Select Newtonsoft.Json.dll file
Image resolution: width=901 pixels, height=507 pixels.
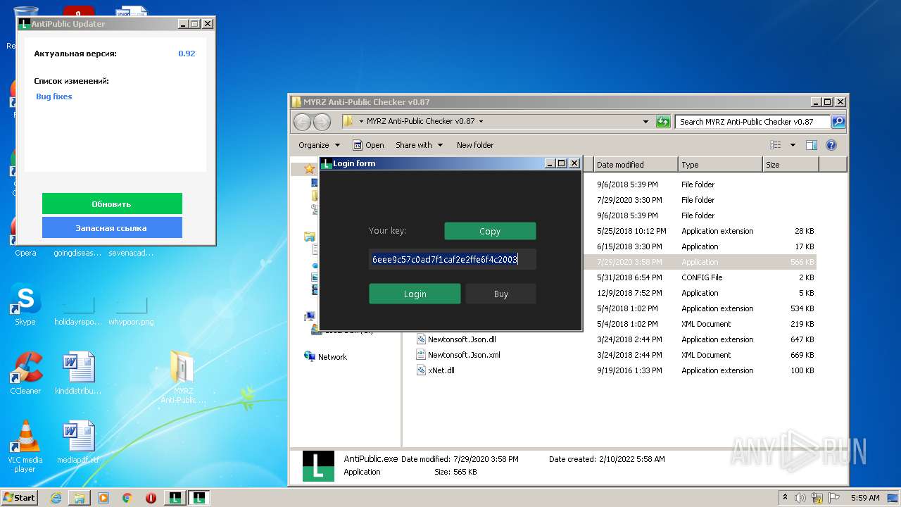[462, 339]
